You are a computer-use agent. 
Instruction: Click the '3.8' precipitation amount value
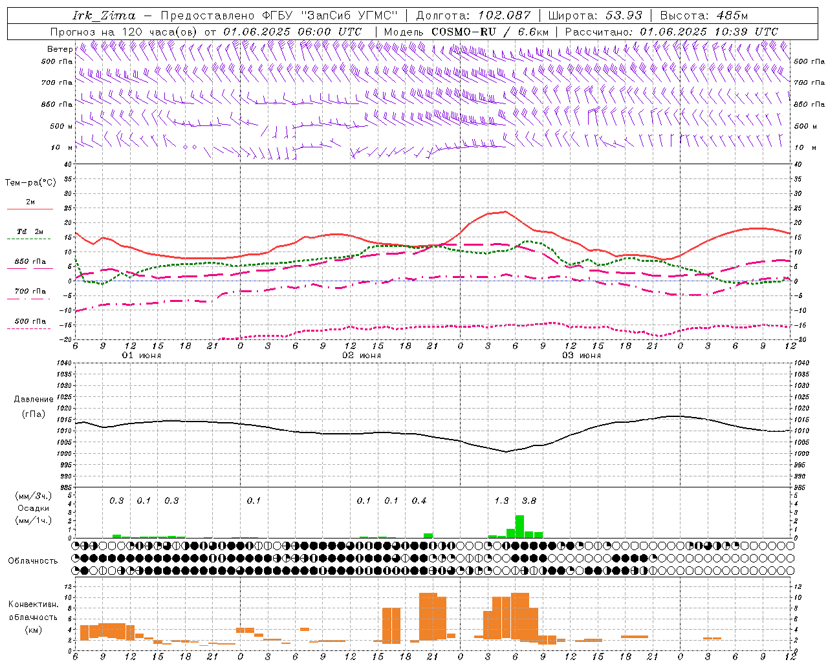(529, 501)
